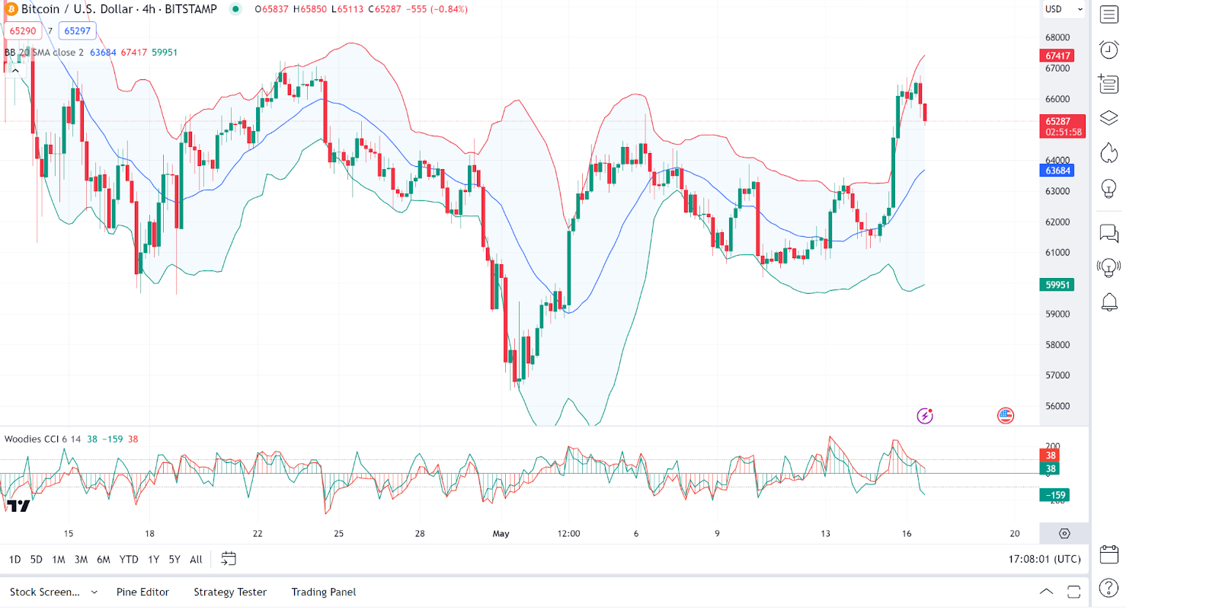
Task: Open the Stock Screener tab
Action: point(44,592)
